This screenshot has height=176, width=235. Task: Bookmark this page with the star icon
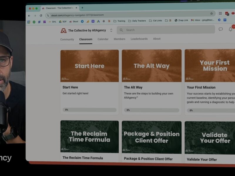211,13
